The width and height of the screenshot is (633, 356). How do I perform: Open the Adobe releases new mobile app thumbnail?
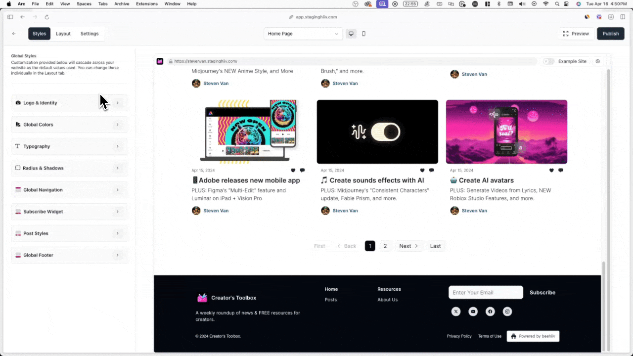pos(248,132)
